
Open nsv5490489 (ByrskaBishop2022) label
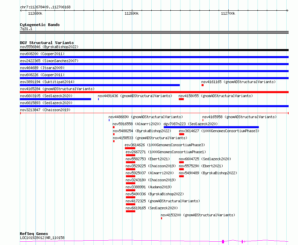point(208,173)
